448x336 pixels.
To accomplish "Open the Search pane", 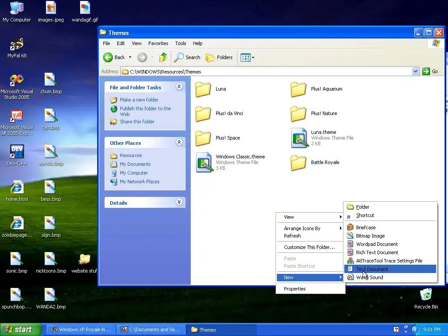I will 187,57.
